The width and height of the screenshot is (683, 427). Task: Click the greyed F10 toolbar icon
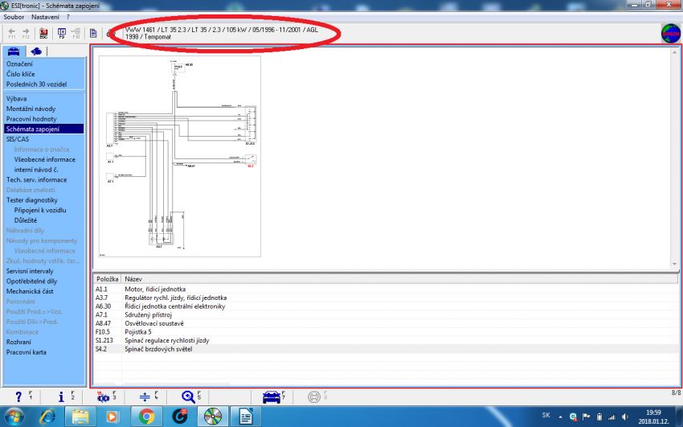point(76,34)
